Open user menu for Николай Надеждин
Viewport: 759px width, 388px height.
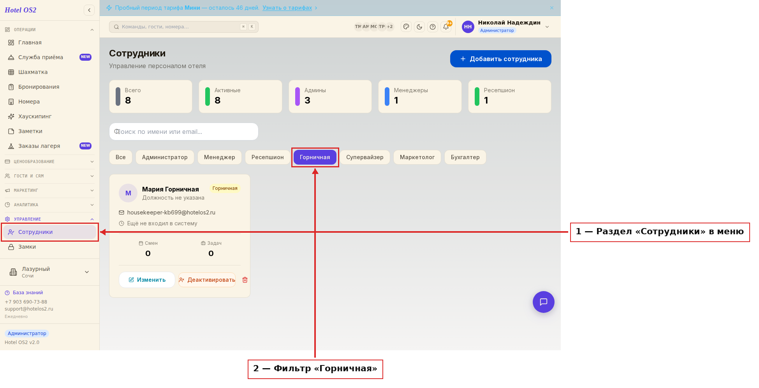coord(505,27)
